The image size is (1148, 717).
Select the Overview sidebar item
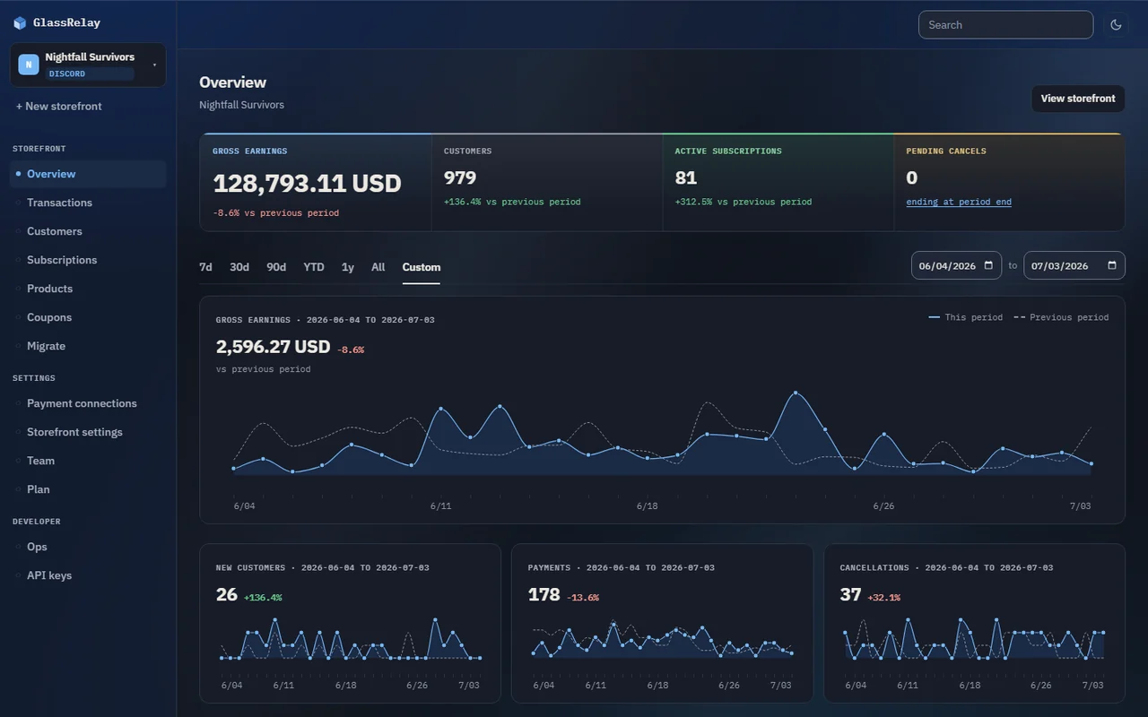coord(88,174)
